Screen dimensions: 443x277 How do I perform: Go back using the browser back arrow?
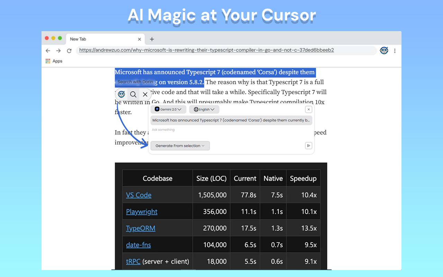click(48, 51)
